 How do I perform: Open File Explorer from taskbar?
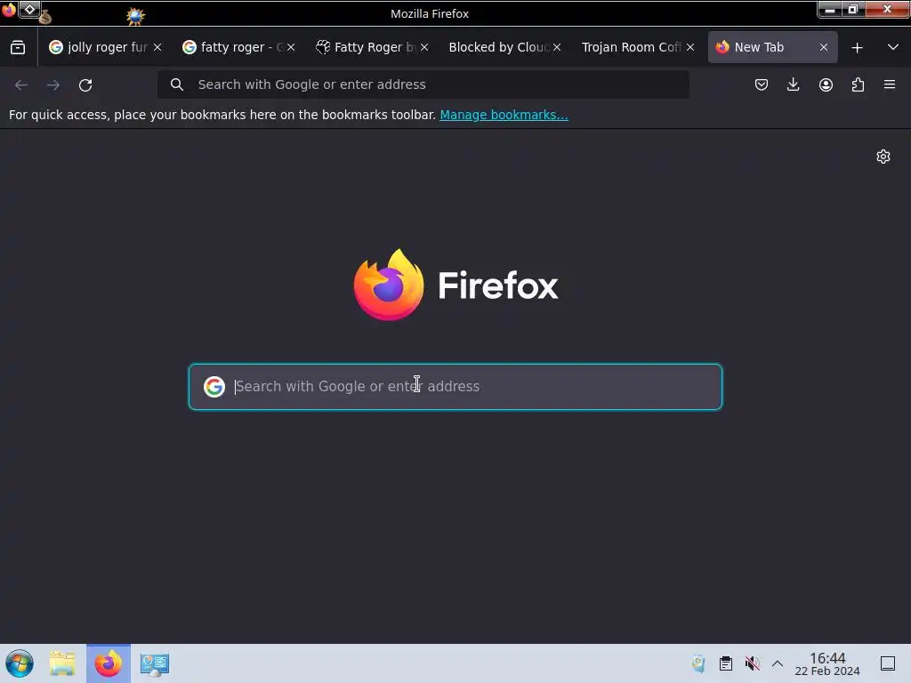pyautogui.click(x=62, y=663)
